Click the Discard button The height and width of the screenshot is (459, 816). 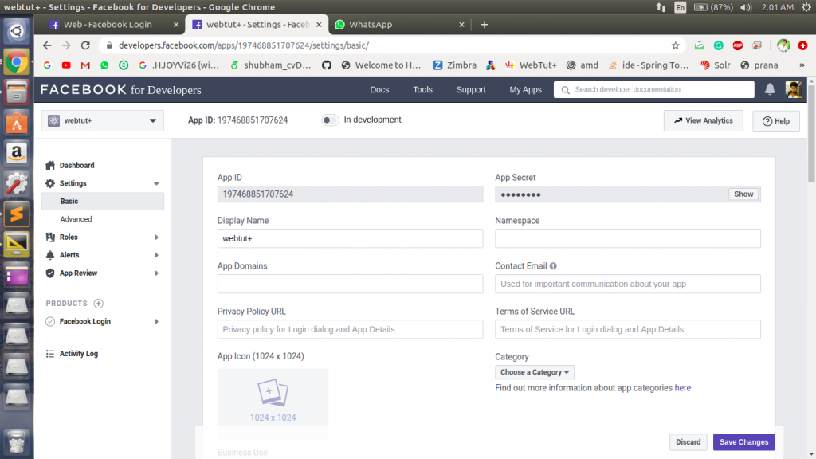click(x=688, y=441)
